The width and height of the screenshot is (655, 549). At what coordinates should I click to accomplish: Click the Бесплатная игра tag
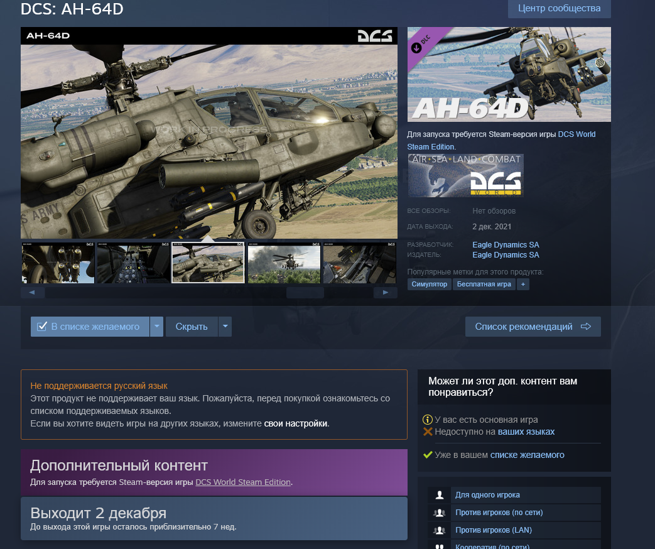pos(484,284)
